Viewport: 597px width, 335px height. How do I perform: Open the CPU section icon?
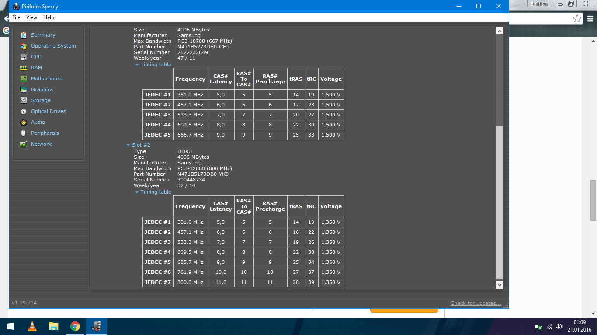click(24, 57)
